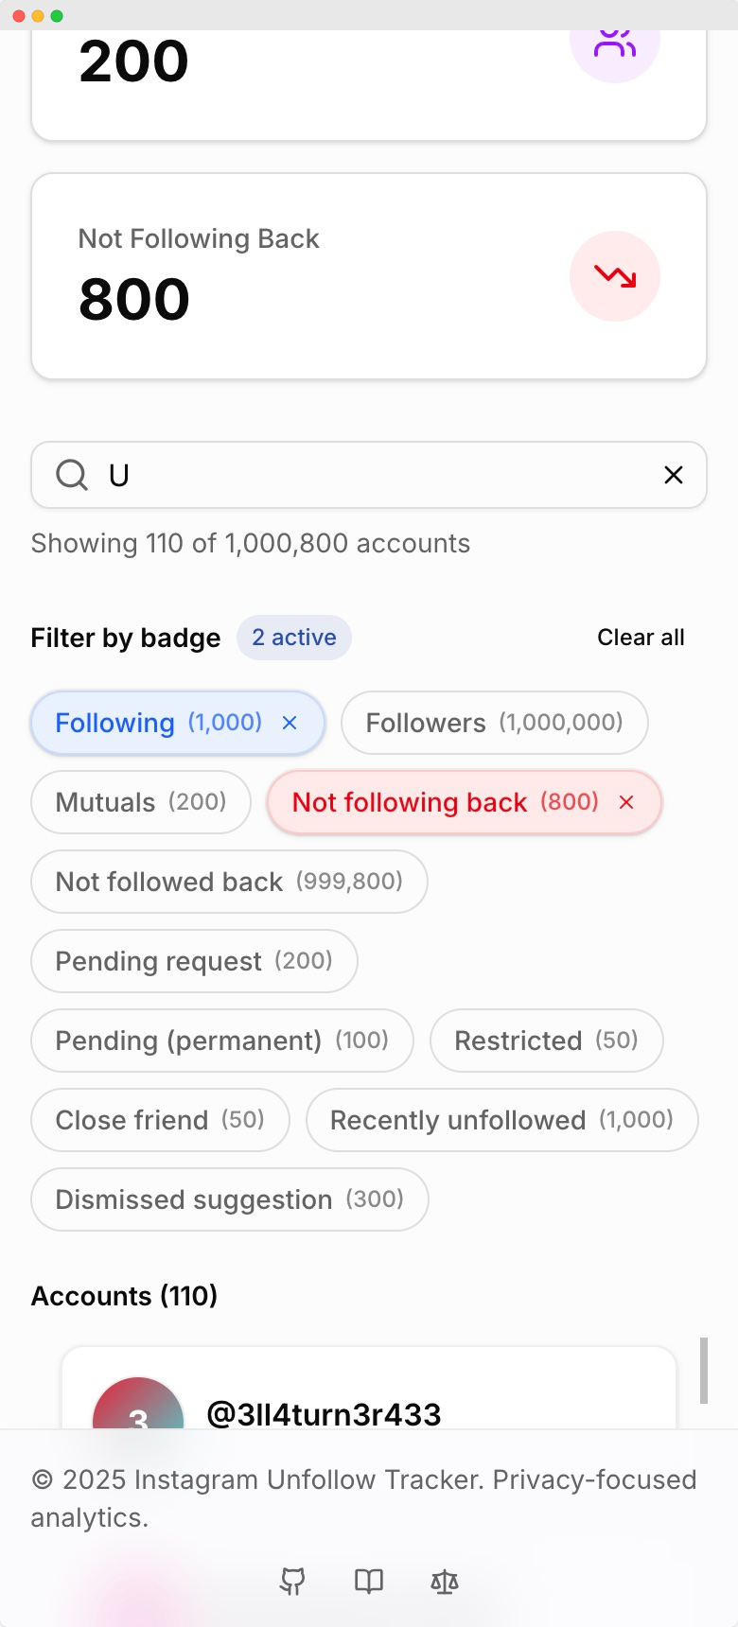Viewport: 738px width, 1627px height.
Task: Click the right-side scrollbar
Action: pyautogui.click(x=705, y=1372)
